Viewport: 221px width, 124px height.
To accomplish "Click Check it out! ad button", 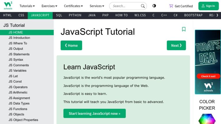I will [x=208, y=76].
